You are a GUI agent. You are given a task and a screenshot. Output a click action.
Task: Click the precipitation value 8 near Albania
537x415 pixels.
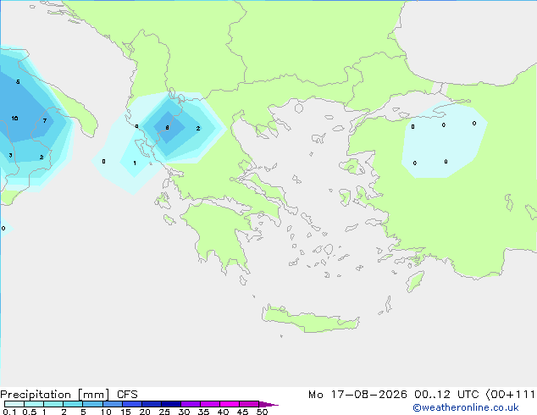coord(167,128)
